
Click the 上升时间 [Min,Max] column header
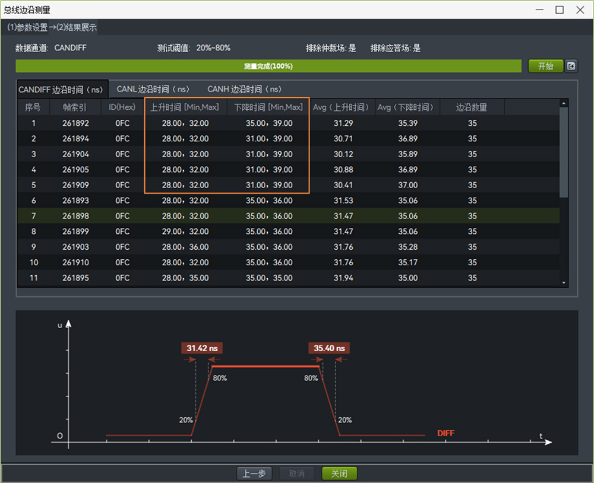coord(184,107)
